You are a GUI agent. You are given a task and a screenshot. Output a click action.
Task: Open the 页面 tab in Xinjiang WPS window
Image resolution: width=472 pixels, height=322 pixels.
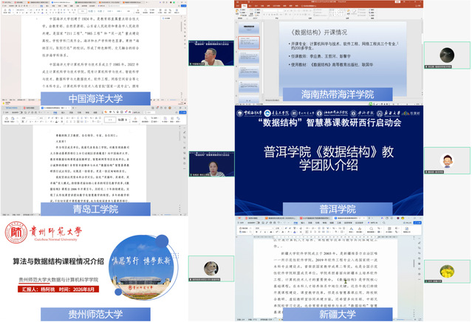tap(310, 223)
